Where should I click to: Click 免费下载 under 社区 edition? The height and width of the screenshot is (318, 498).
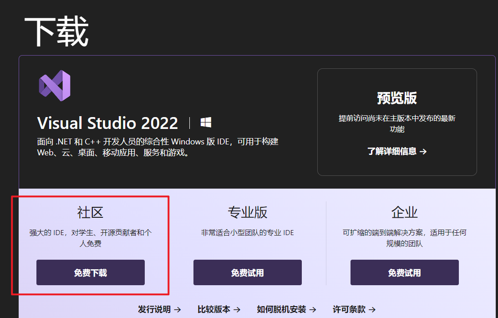(x=91, y=272)
